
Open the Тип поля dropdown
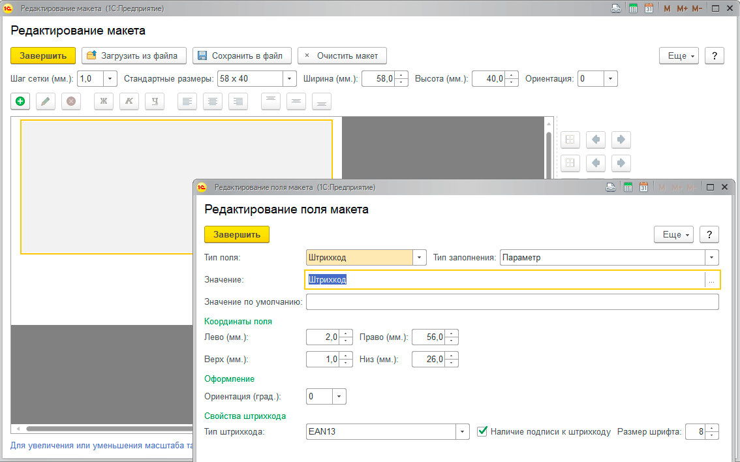click(x=420, y=257)
